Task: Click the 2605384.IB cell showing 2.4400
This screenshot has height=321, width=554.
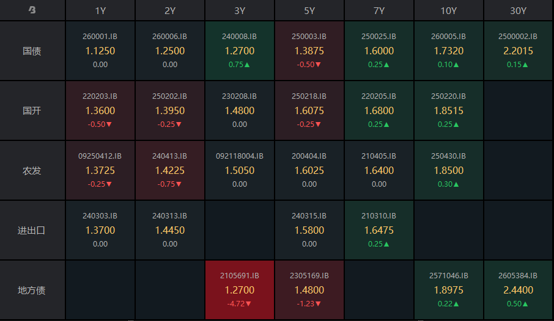Action: tap(519, 290)
